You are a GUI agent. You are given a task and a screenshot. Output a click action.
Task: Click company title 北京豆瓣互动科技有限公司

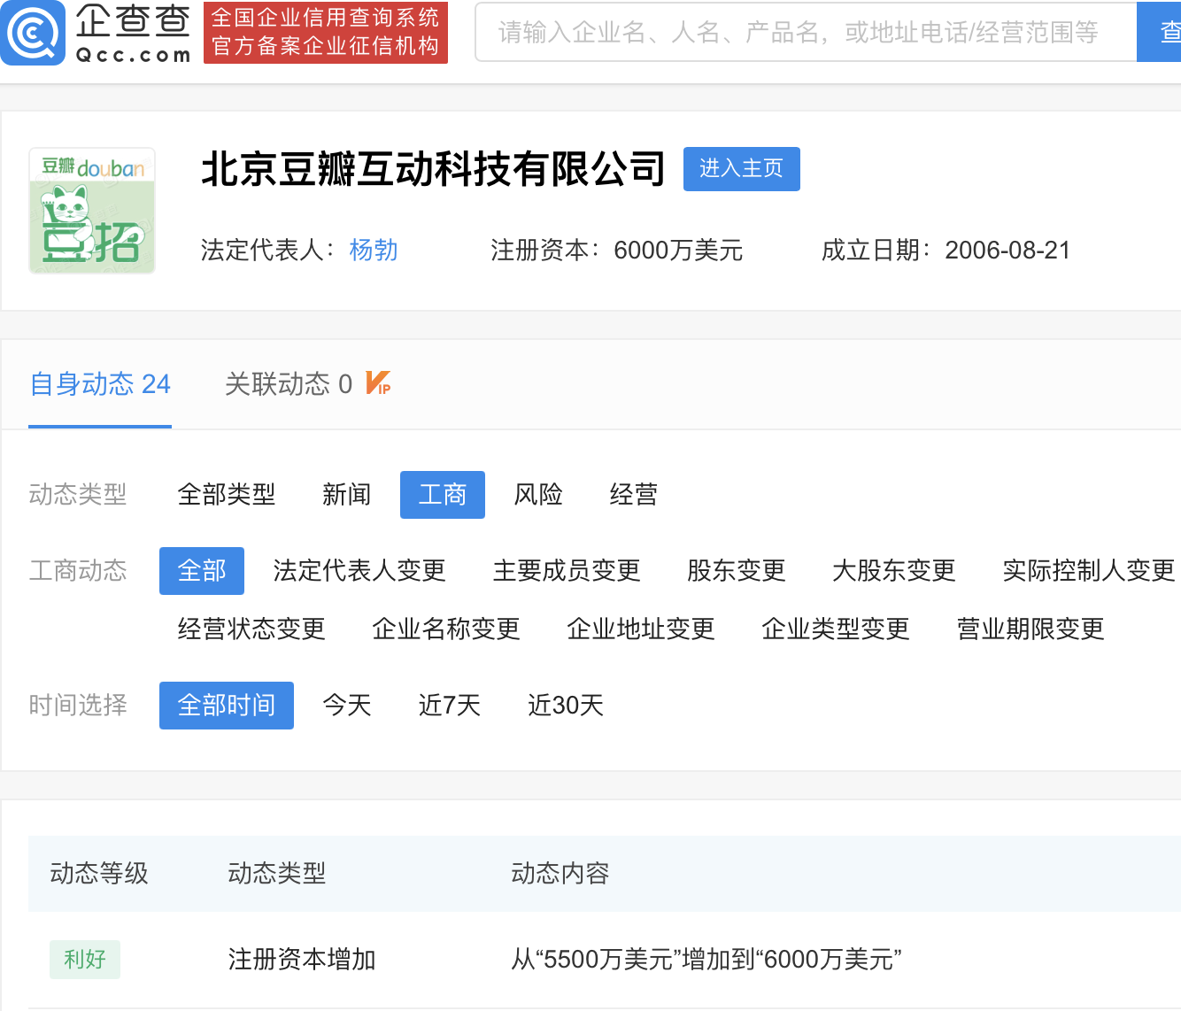click(434, 169)
